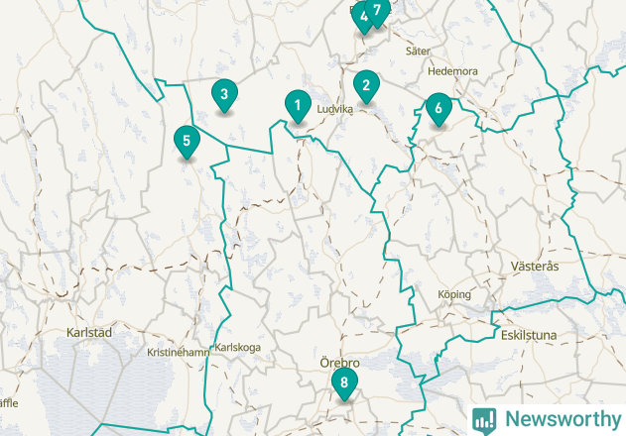This screenshot has height=436, width=626.
Task: Open map marker number 3
Action: click(x=224, y=95)
